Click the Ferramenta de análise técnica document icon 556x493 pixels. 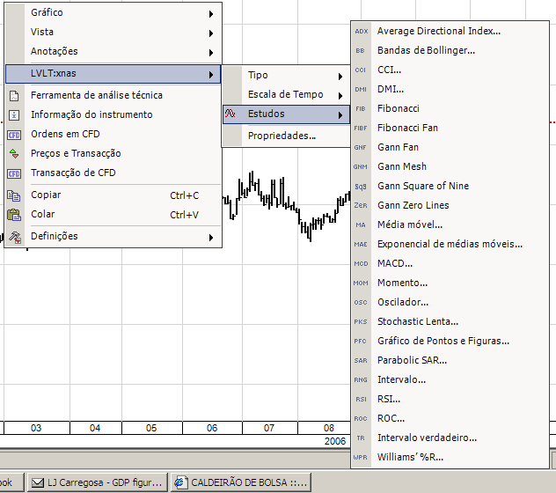(x=14, y=95)
